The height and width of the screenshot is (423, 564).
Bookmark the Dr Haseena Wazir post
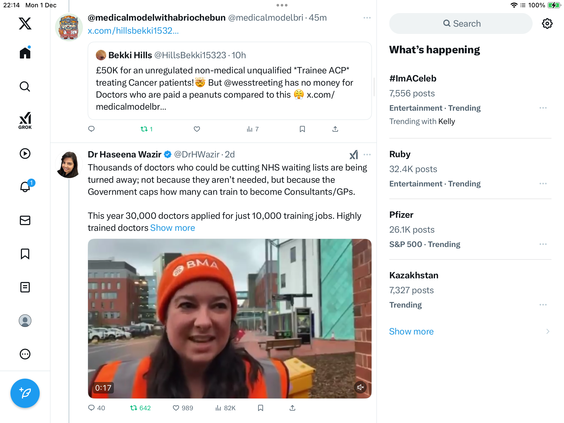(260, 408)
